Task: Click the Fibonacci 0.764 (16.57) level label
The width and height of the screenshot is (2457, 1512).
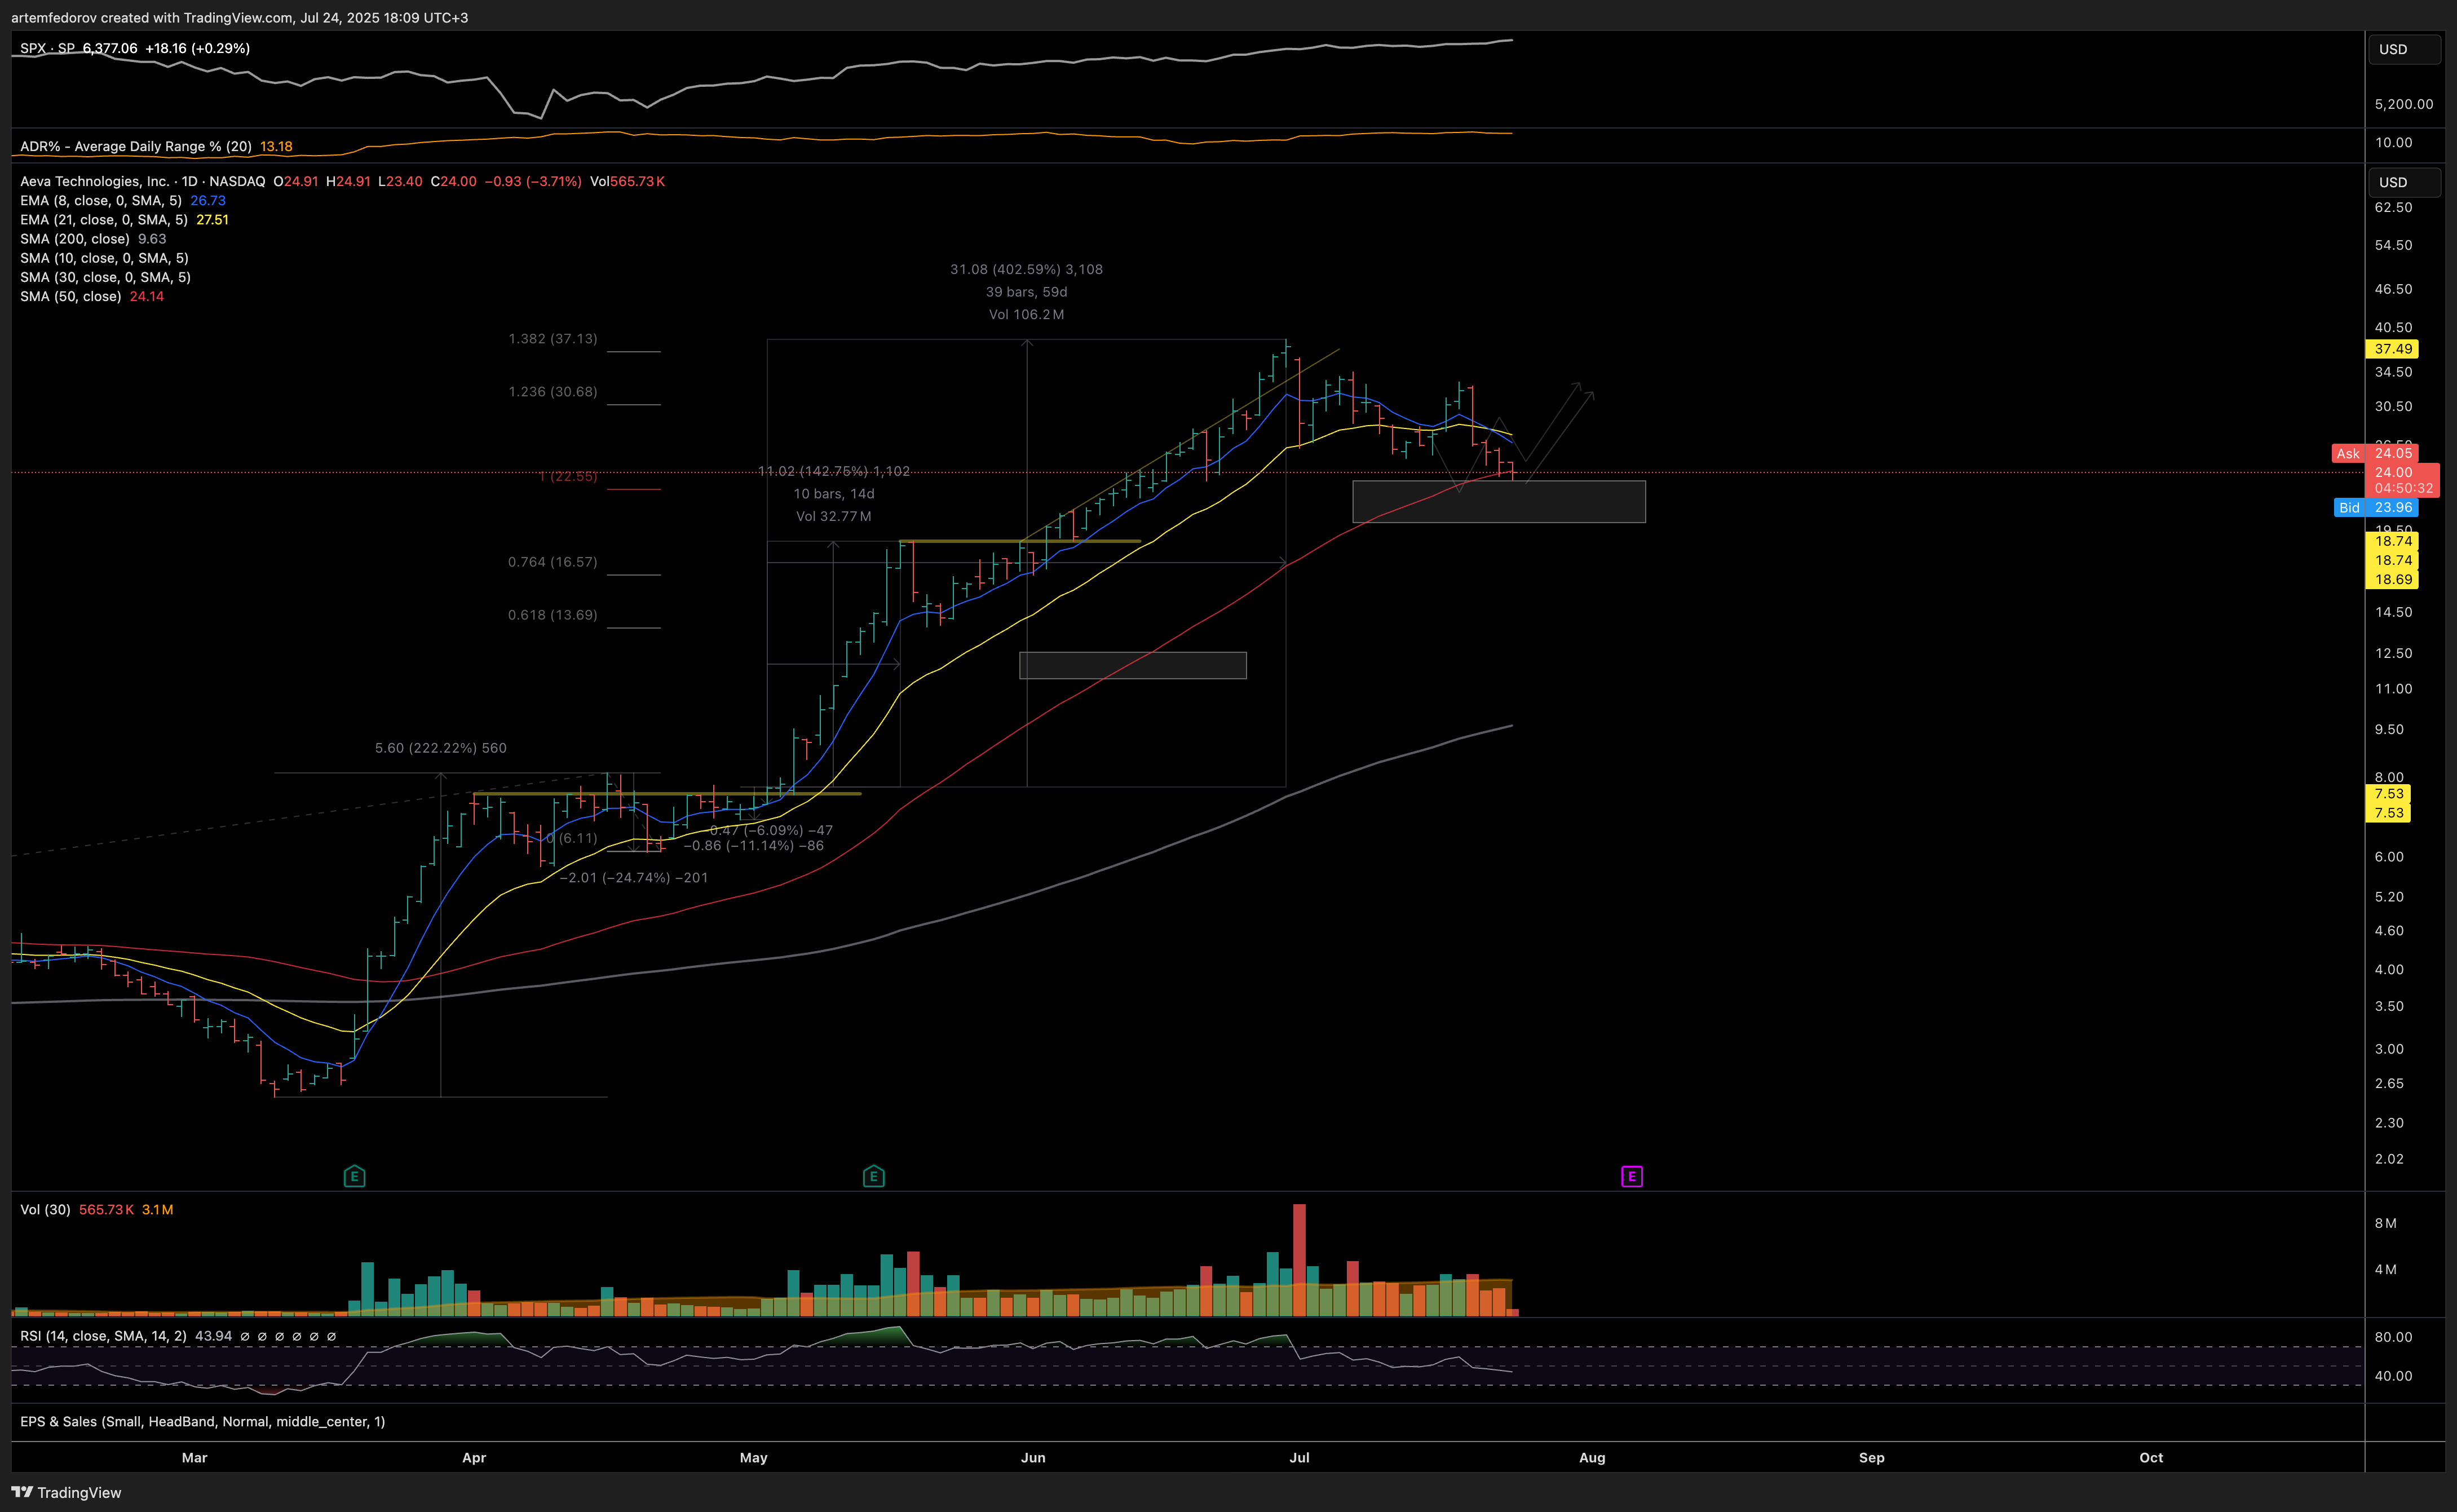Action: [553, 562]
